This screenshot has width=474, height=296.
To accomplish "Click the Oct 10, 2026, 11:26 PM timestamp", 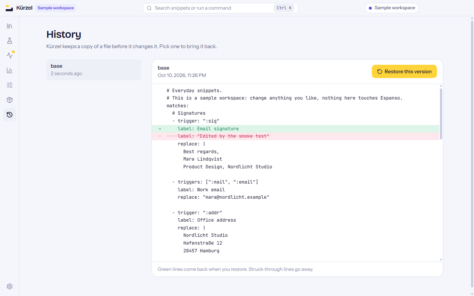I will pos(182,75).
